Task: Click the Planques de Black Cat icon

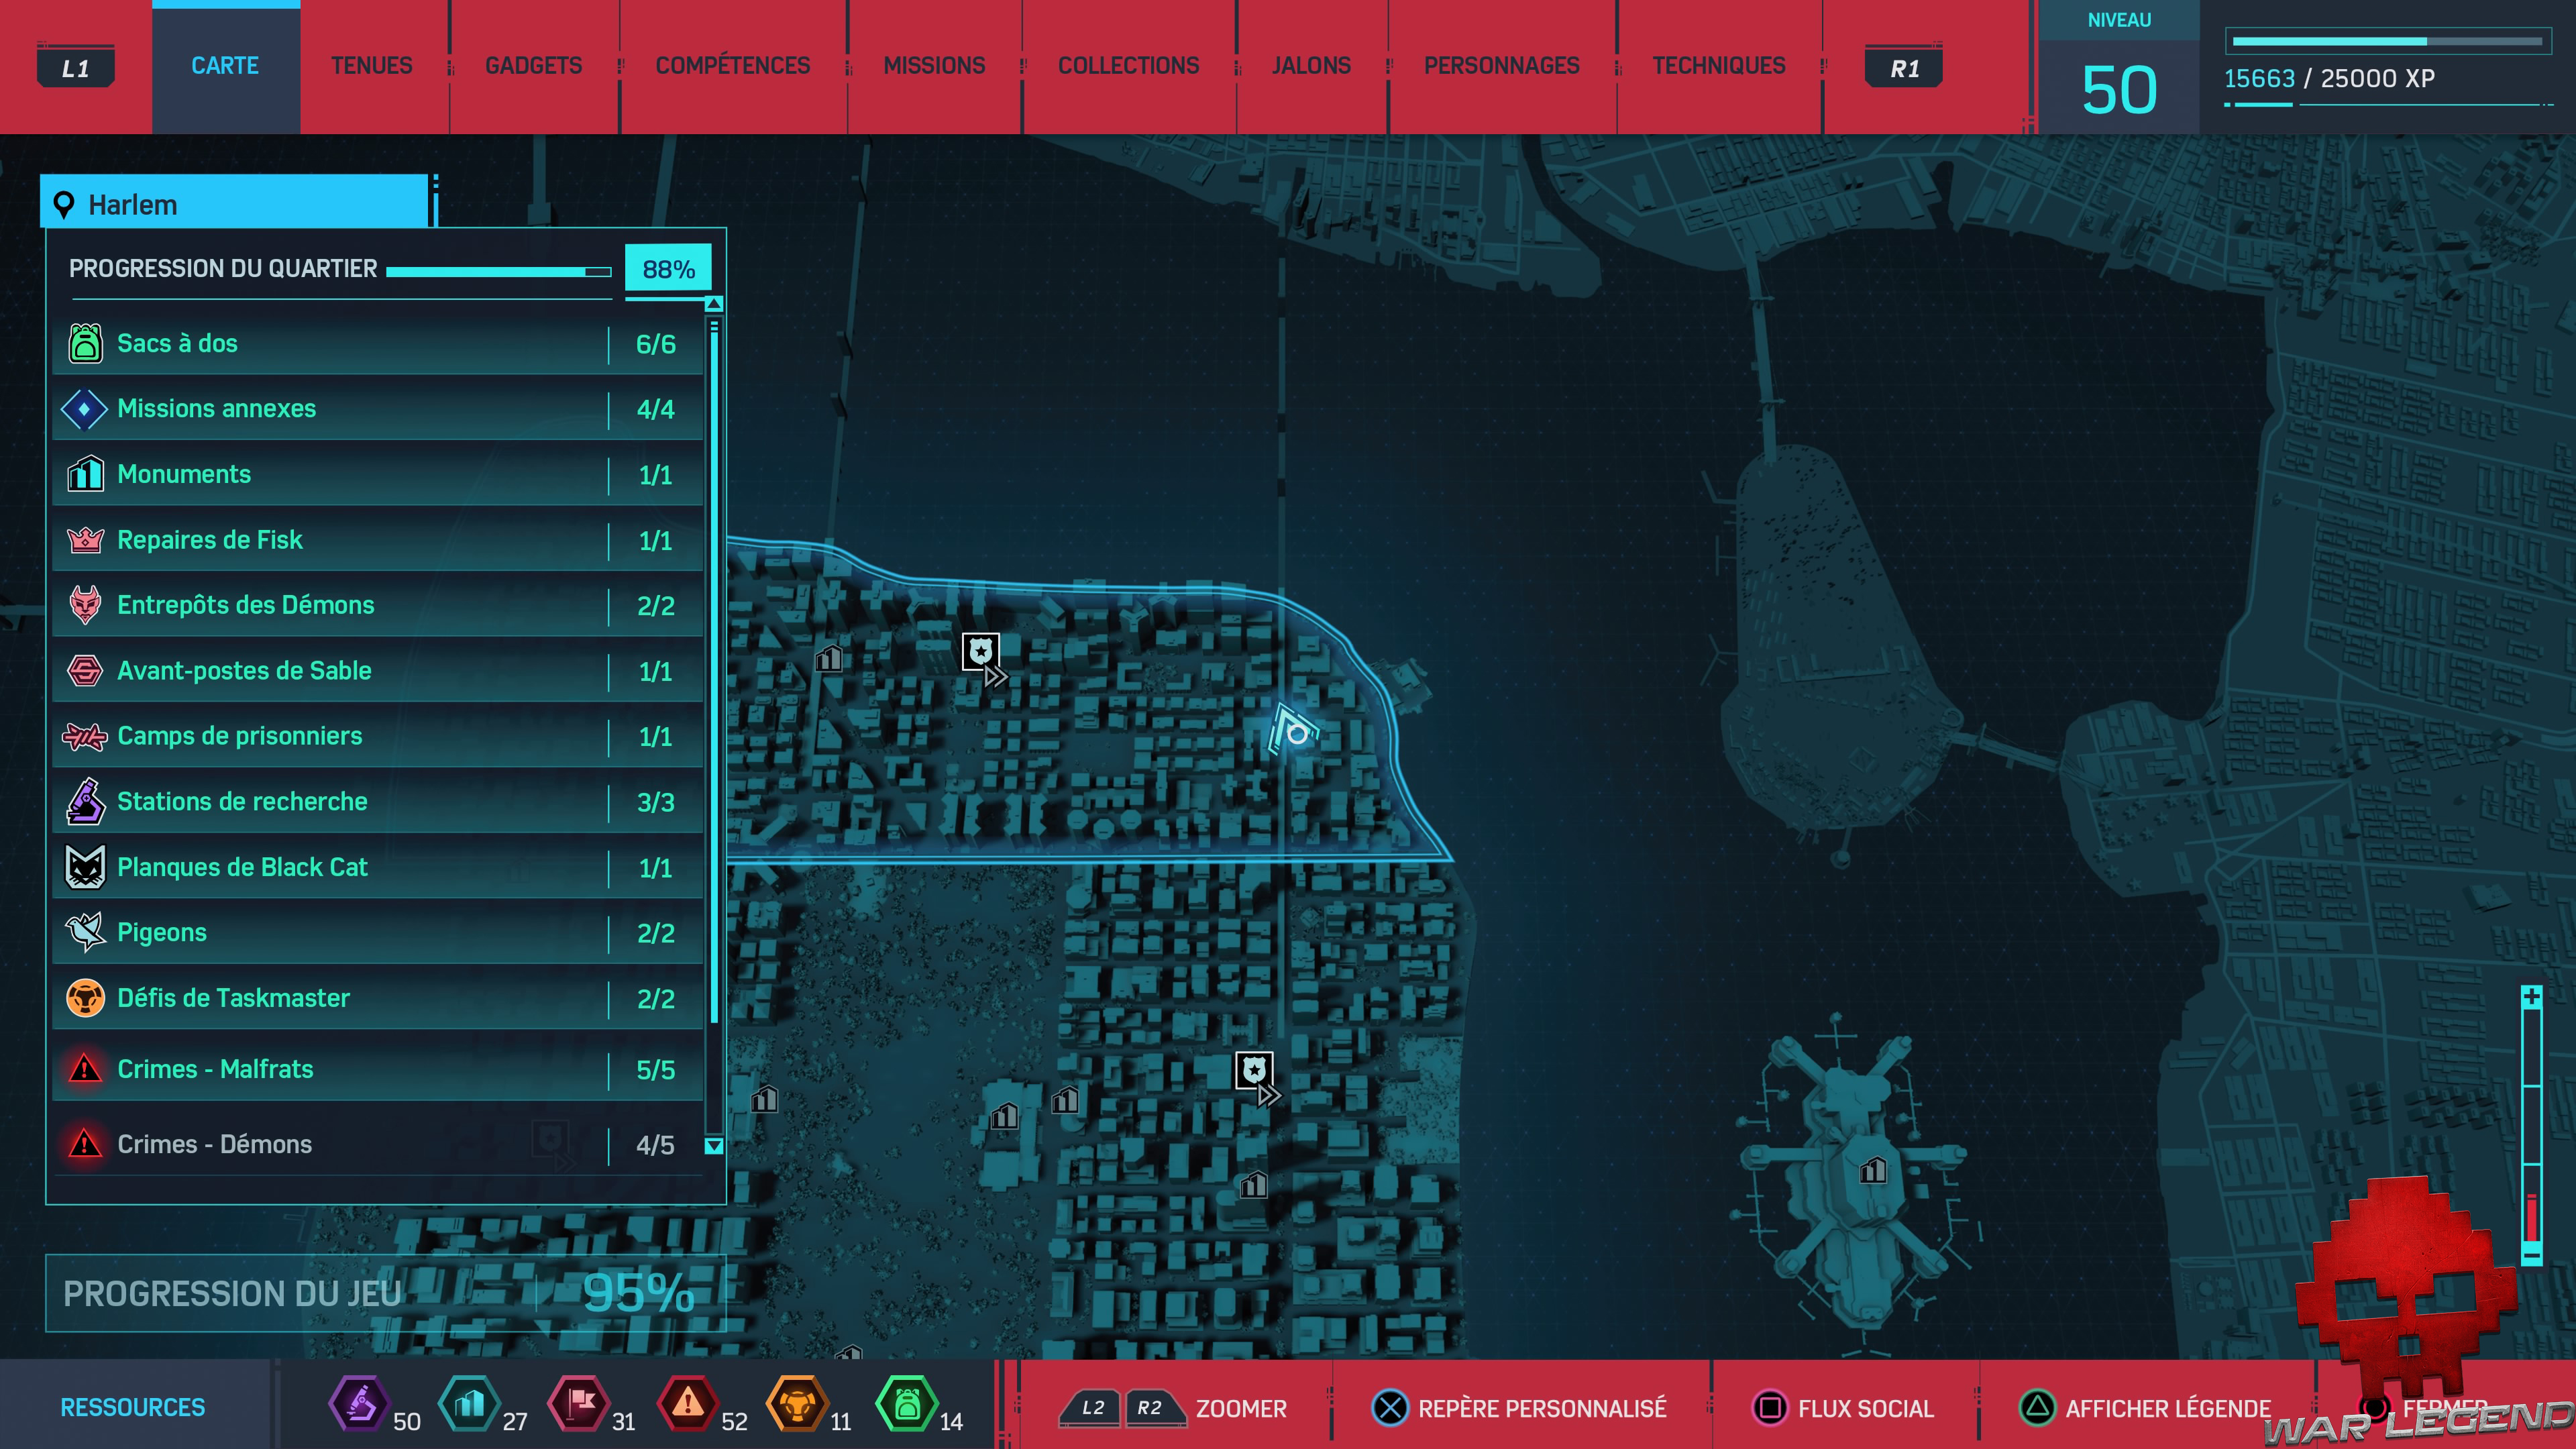Action: coord(85,867)
